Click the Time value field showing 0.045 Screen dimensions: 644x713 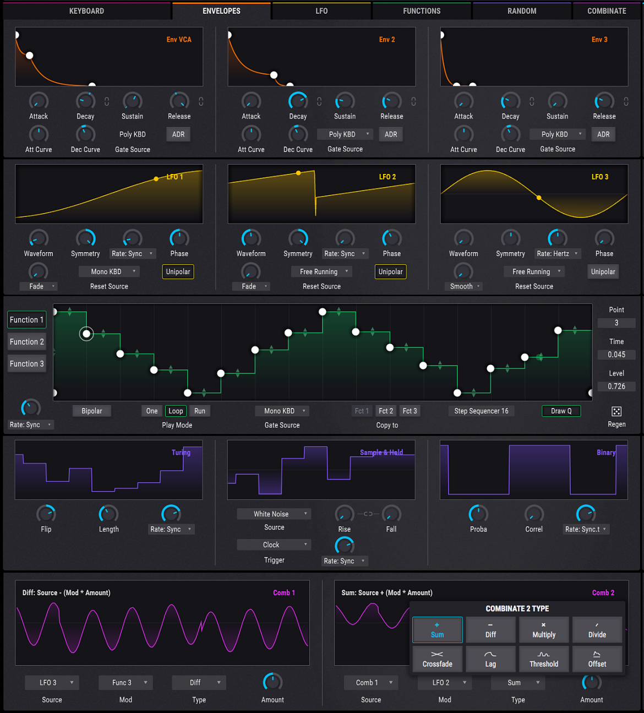pos(616,355)
